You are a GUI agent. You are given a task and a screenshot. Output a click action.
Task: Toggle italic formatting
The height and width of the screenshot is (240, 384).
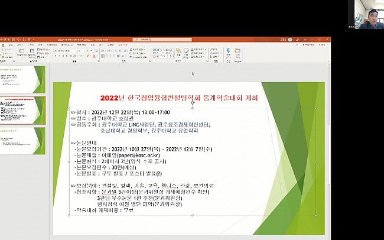click(60, 56)
